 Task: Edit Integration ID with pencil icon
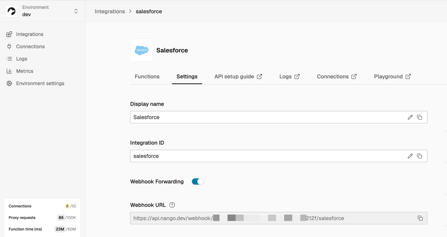pos(410,156)
